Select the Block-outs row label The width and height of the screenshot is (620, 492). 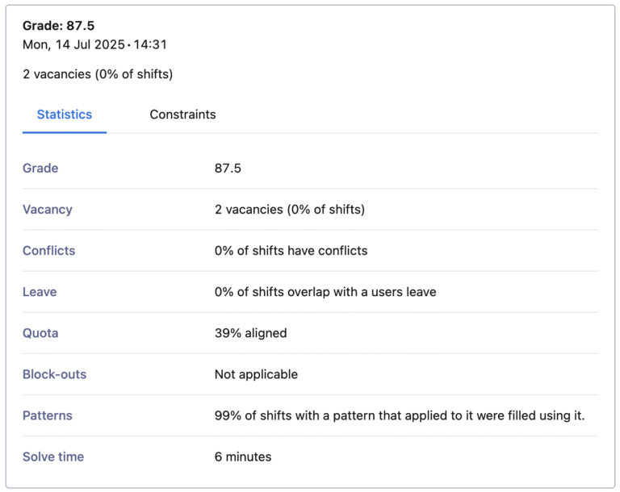tap(54, 374)
